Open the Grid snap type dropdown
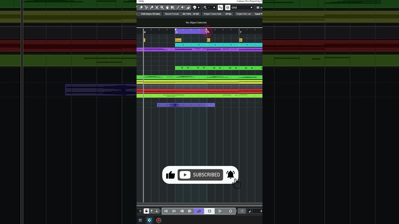Image resolution: width=399 pixels, height=224 pixels. pyautogui.click(x=242, y=7)
